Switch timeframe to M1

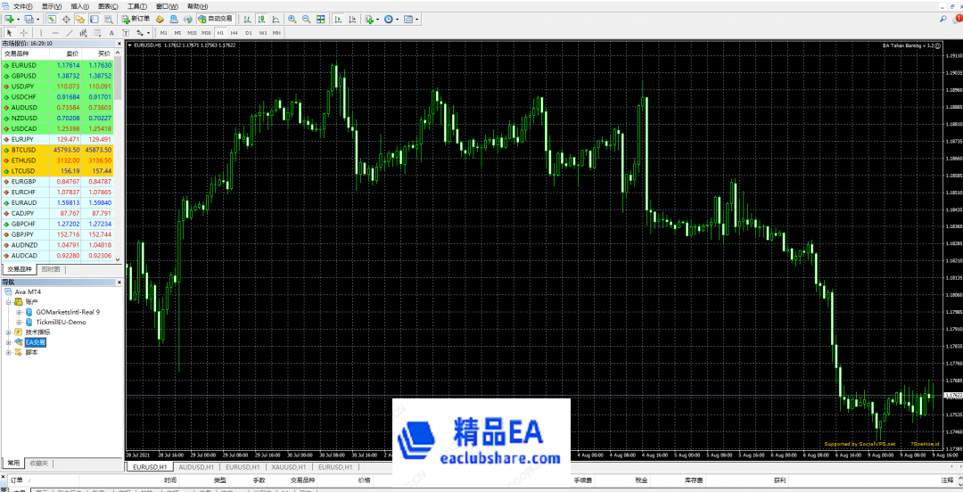click(x=163, y=33)
